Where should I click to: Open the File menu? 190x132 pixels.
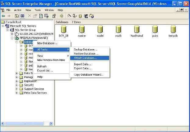point(8,10)
